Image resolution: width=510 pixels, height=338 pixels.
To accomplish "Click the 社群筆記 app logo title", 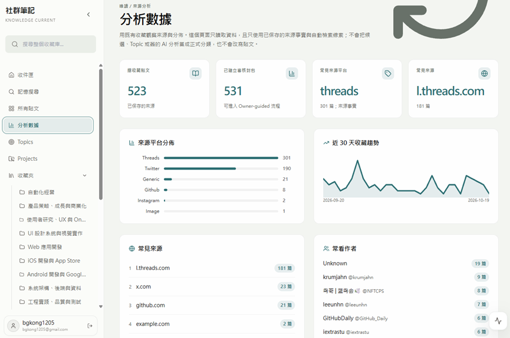I will 20,11.
